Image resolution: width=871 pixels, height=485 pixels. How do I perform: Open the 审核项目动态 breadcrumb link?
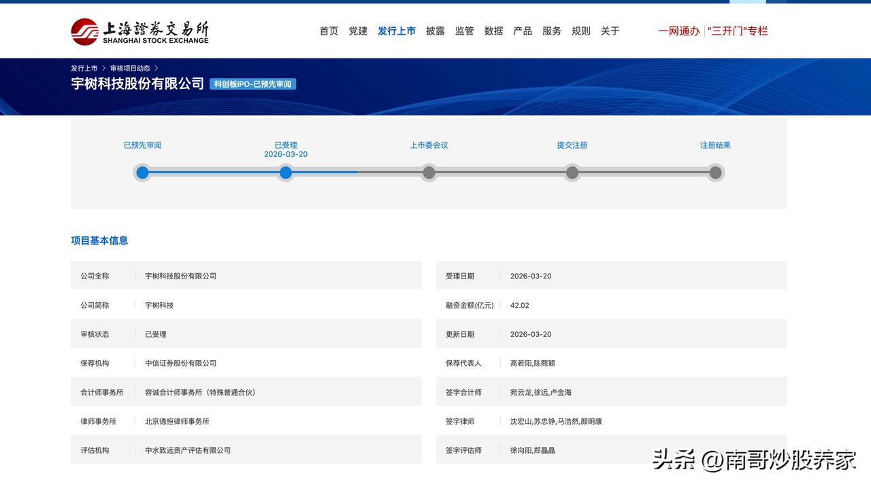(131, 68)
